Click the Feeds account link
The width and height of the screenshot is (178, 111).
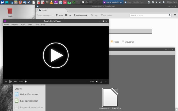[115, 42]
